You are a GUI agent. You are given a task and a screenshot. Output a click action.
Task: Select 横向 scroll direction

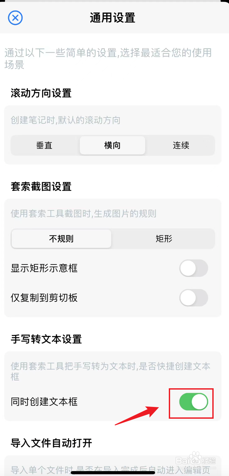tap(112, 145)
